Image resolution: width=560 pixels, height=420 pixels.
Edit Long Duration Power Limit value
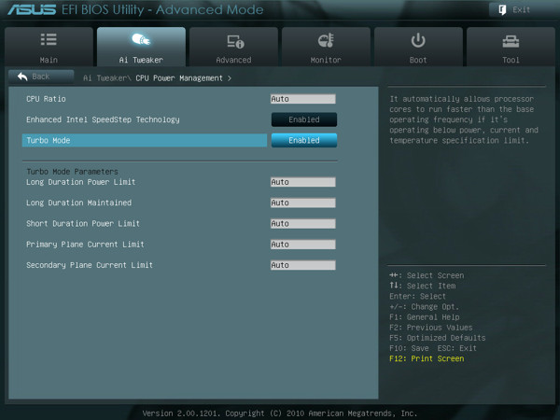(302, 182)
